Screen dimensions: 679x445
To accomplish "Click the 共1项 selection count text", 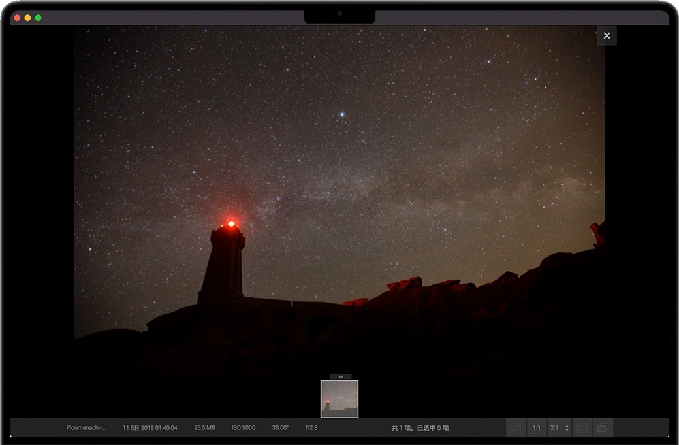I will (x=420, y=428).
